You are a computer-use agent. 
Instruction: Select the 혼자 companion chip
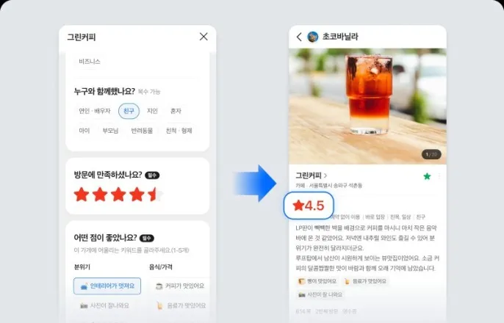[176, 111]
